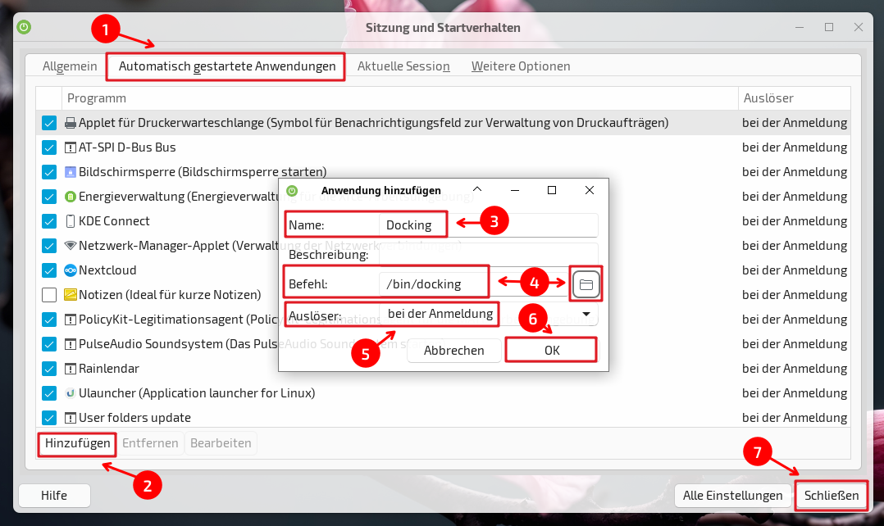884x526 pixels.
Task: Click the folder browse icon beside Befehl
Action: [586, 284]
